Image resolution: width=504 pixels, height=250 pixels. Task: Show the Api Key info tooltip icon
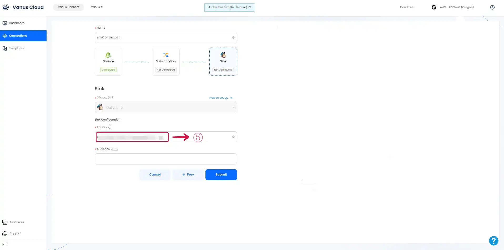coord(110,127)
